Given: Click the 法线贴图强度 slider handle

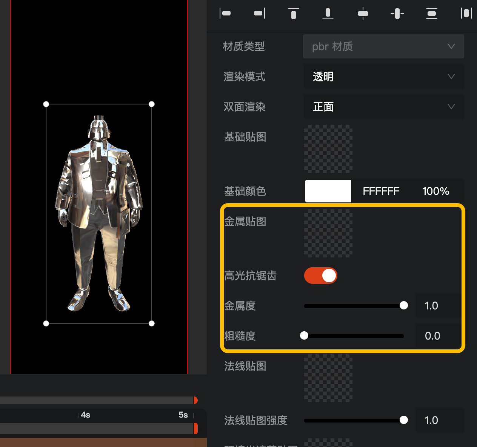Looking at the screenshot, I should coord(404,420).
